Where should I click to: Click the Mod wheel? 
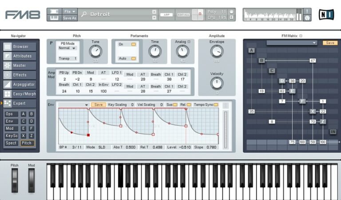pos(32,180)
